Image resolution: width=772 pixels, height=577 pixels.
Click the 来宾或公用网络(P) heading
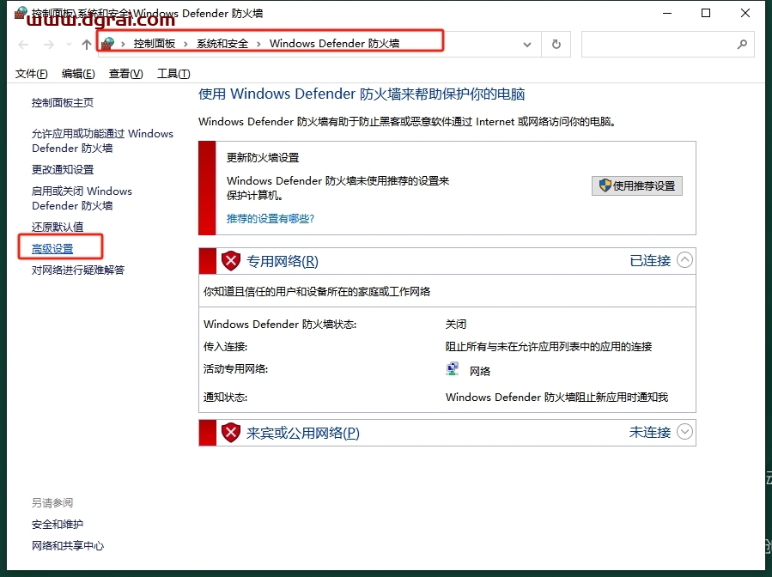click(303, 434)
